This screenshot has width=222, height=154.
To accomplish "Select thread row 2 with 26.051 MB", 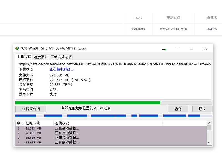I will [111, 133].
